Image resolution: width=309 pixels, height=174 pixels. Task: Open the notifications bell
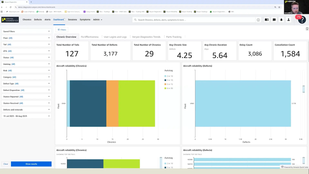[281, 20]
